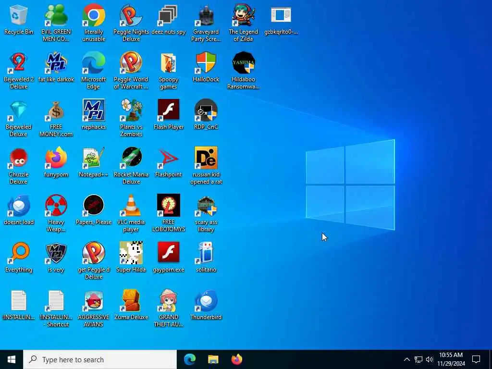Select the gzbkqrlto0-... file icon
Viewport: 492px width, 369px height.
click(x=281, y=15)
